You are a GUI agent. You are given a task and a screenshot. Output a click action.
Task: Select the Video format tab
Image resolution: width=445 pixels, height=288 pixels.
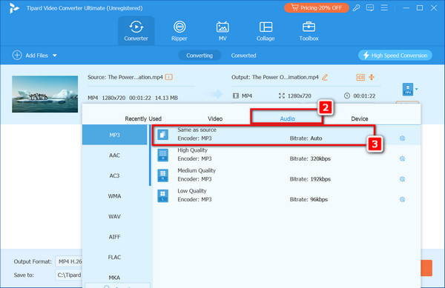tap(215, 118)
